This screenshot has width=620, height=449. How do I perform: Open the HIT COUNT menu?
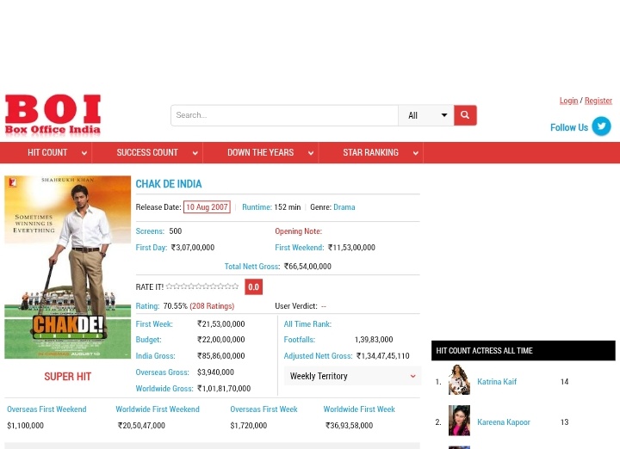pyautogui.click(x=47, y=152)
